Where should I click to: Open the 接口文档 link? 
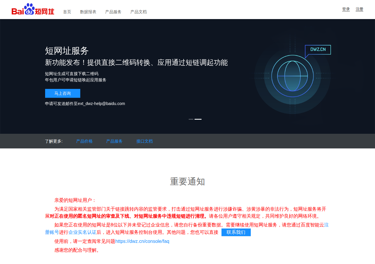click(144, 141)
